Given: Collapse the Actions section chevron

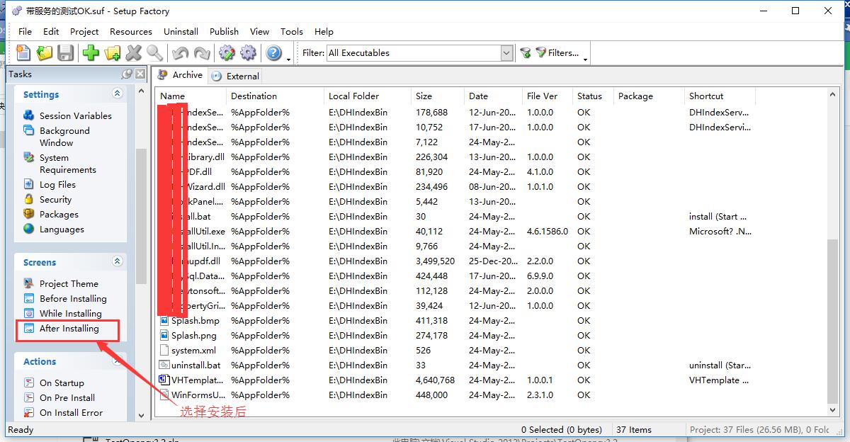Looking at the screenshot, I should 118,361.
